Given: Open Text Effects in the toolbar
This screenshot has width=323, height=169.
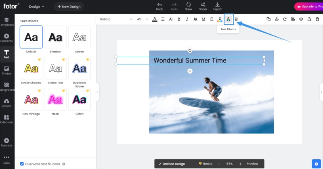Looking at the screenshot, I should [x=229, y=19].
